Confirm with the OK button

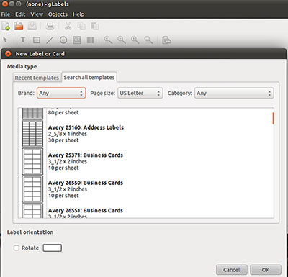266,270
